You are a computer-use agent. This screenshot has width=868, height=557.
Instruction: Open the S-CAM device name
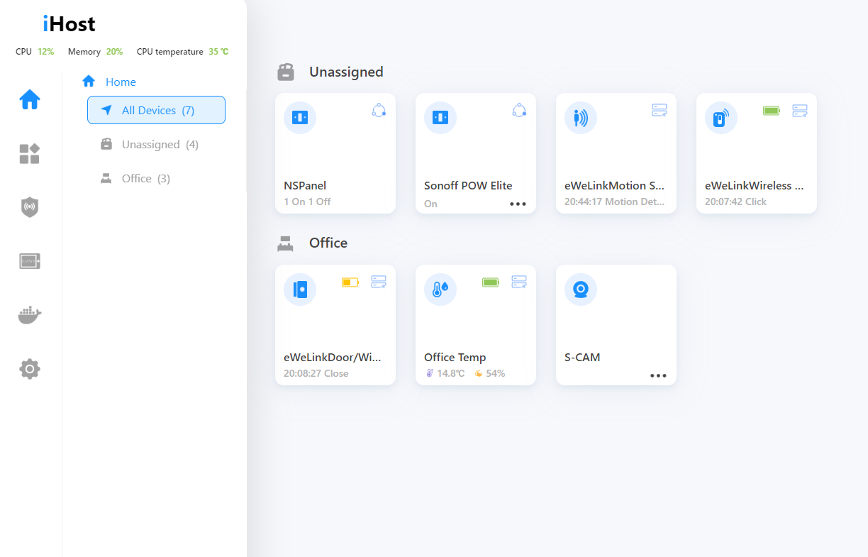582,357
